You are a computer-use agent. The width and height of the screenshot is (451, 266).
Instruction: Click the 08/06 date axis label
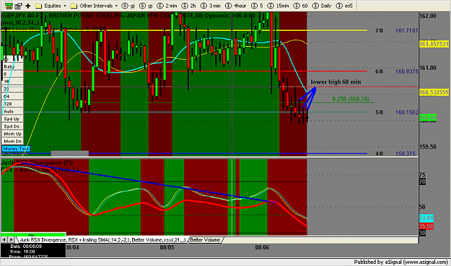263,247
